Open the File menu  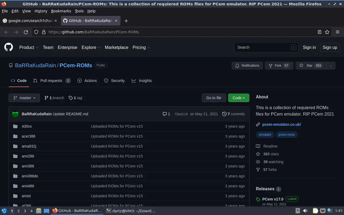[5, 11]
